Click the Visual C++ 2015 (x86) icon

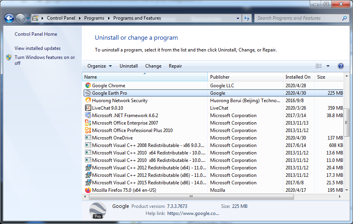tap(88, 182)
